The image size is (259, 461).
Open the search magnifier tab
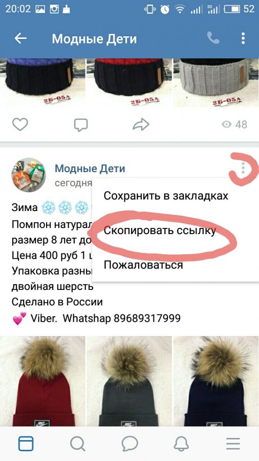point(78,444)
